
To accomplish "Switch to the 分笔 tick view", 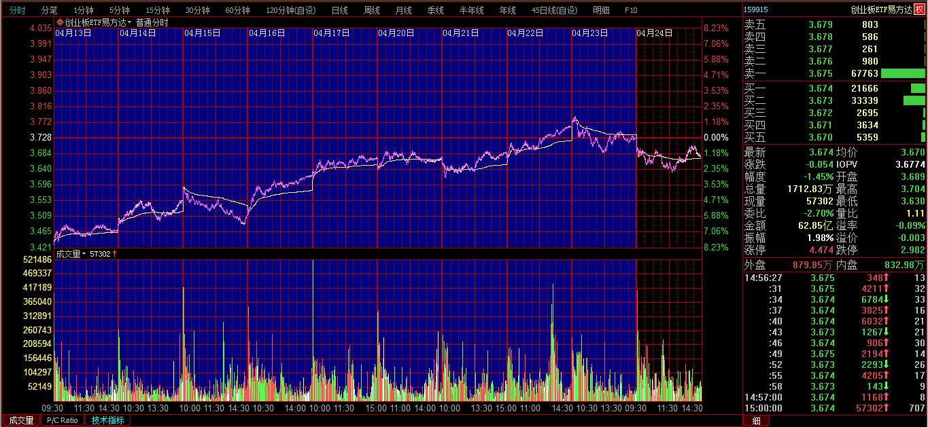I will tap(50, 10).
